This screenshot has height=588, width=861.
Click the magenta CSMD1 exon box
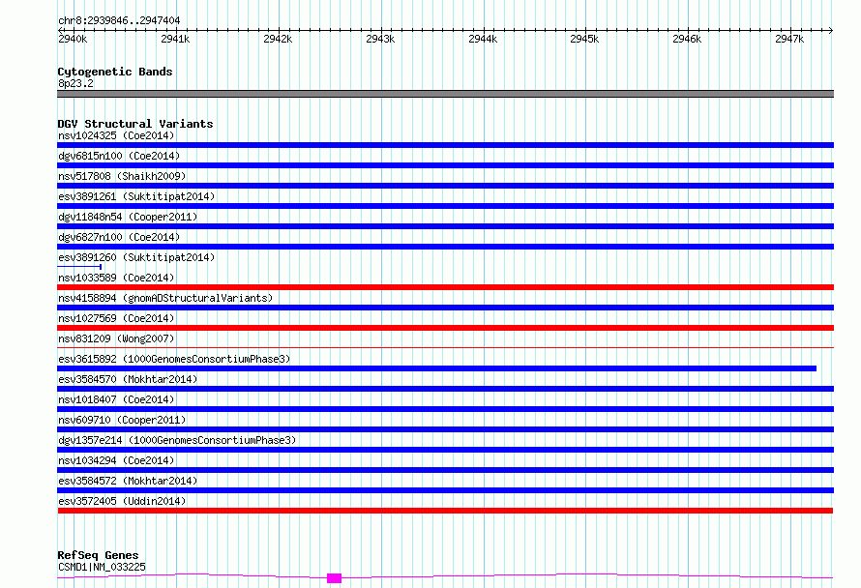pos(334,578)
